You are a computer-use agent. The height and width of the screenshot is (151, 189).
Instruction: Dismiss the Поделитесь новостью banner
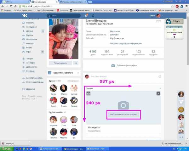(x=78, y=73)
